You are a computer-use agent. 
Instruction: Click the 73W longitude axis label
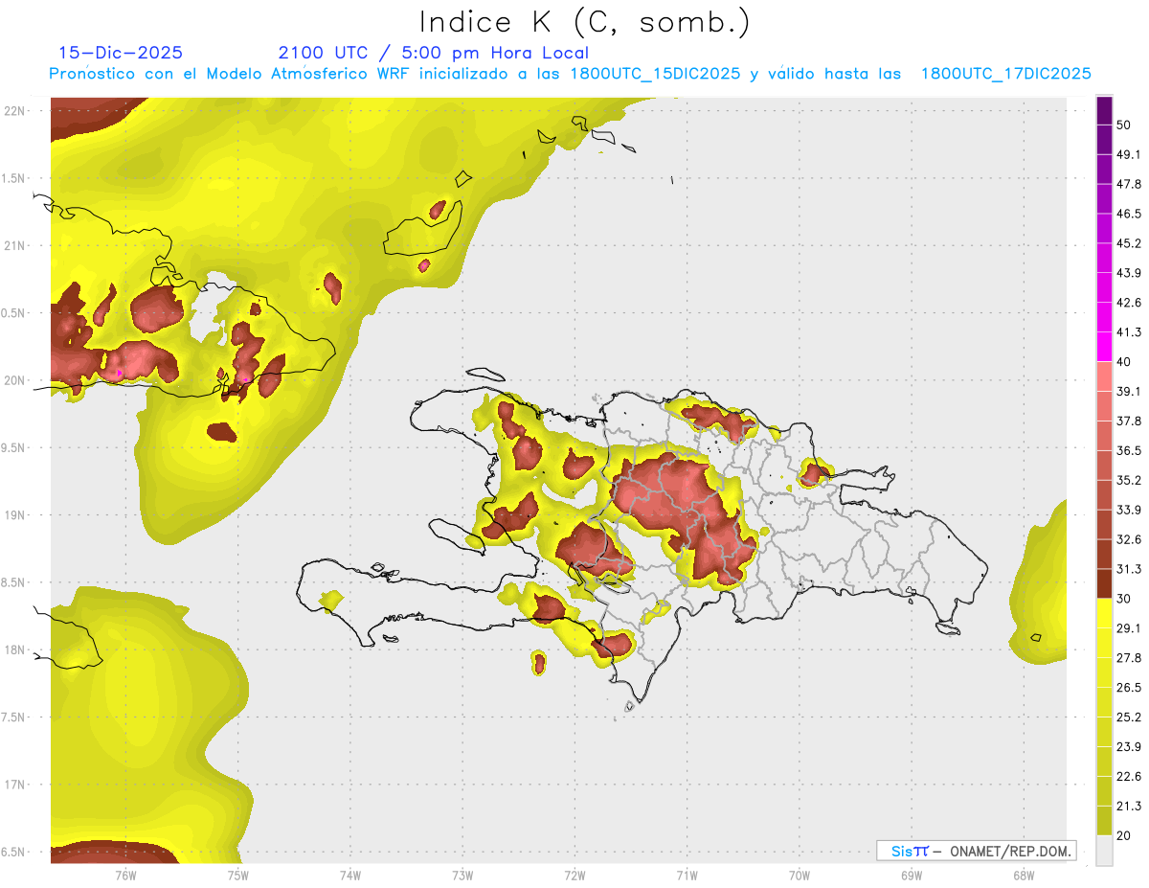coord(462,875)
